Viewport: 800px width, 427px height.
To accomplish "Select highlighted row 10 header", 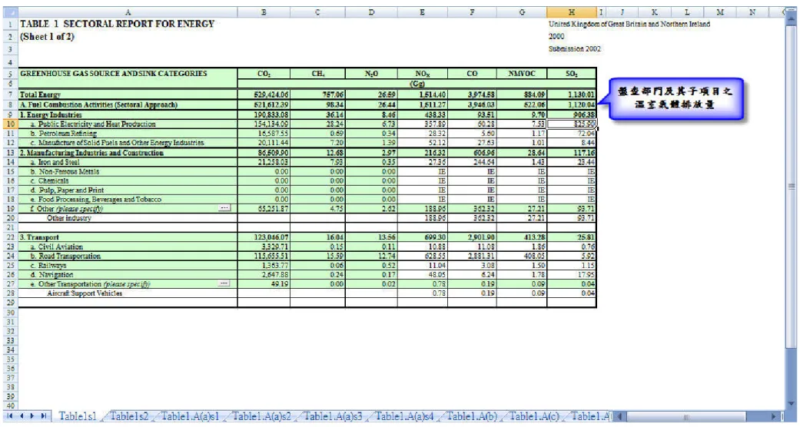I will (10, 124).
